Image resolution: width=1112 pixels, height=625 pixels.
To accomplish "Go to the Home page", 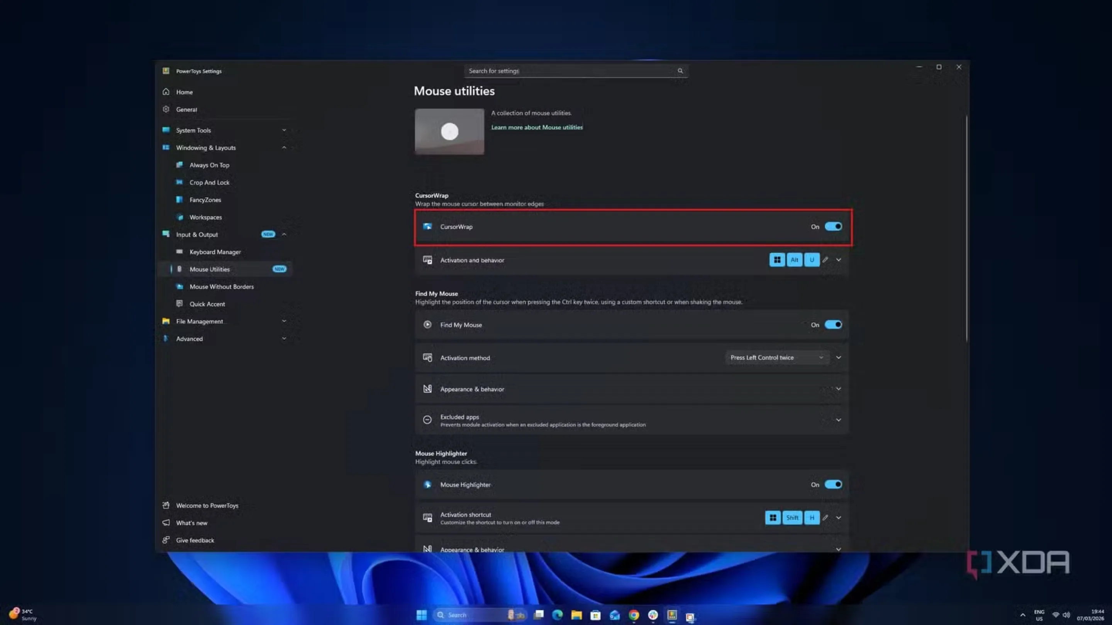I will 184,92.
